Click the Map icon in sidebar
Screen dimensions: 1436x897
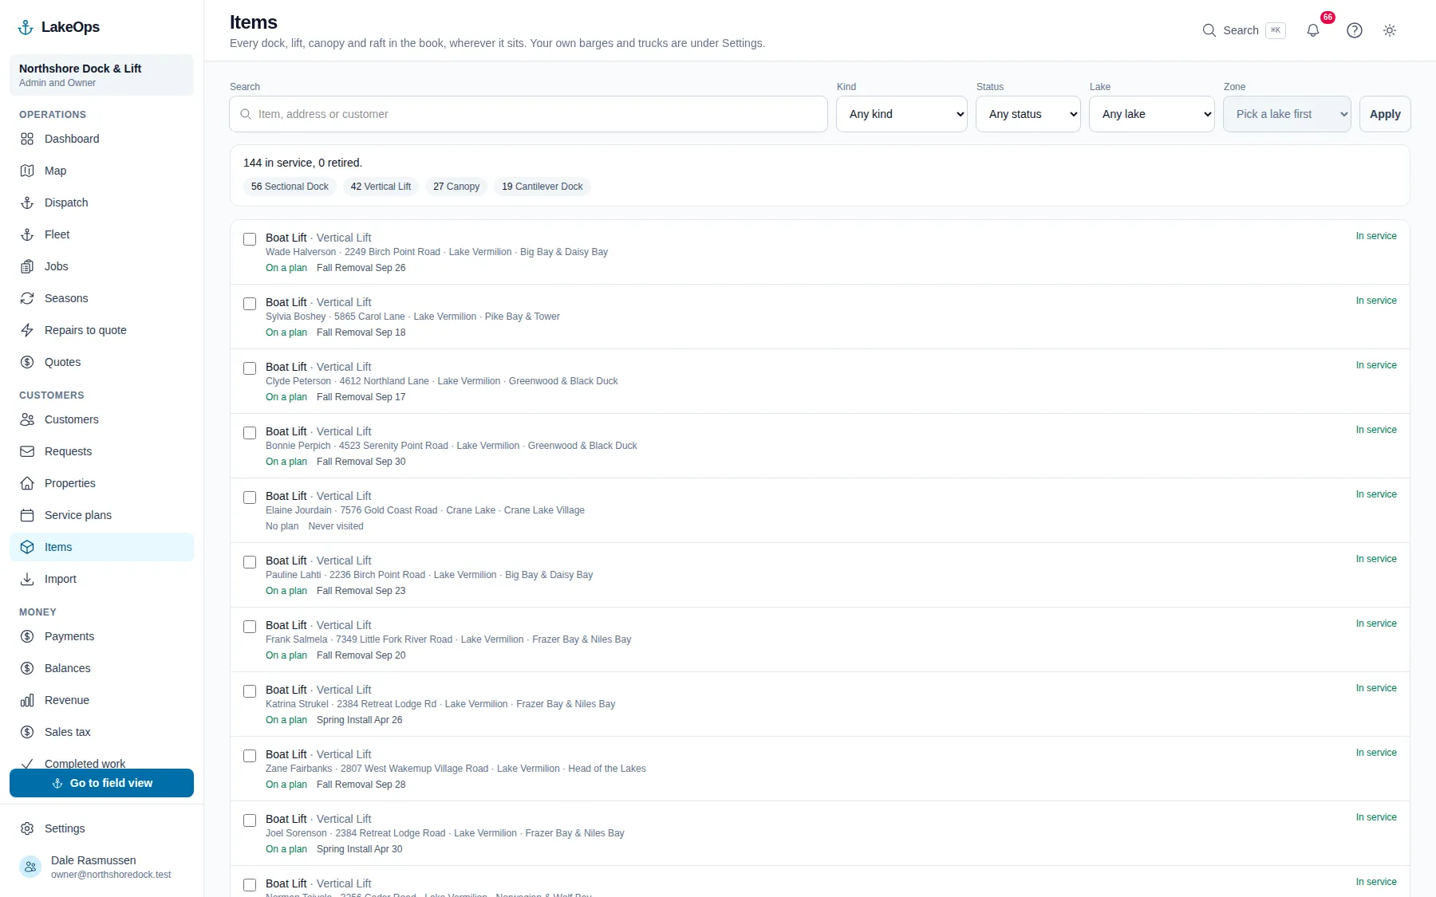pos(27,171)
